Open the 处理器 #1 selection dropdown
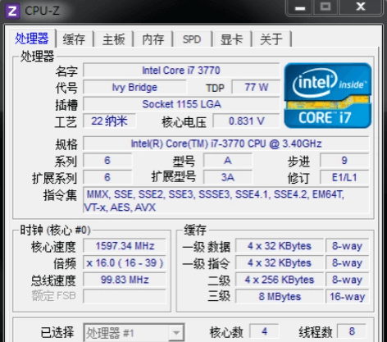The image size is (387, 342). tap(134, 333)
